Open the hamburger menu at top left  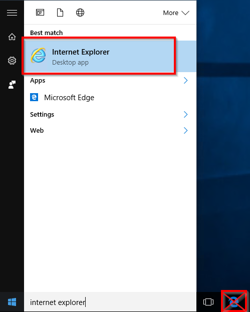[x=12, y=13]
